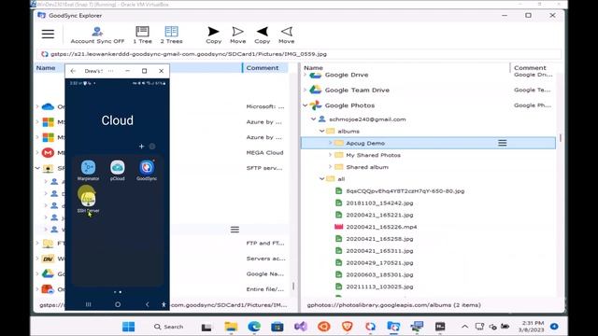Expand the Apcug Demo album
This screenshot has height=336, width=598.
[x=330, y=143]
